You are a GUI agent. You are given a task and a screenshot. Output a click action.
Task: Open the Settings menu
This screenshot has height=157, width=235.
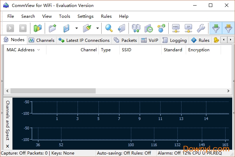[86, 16]
